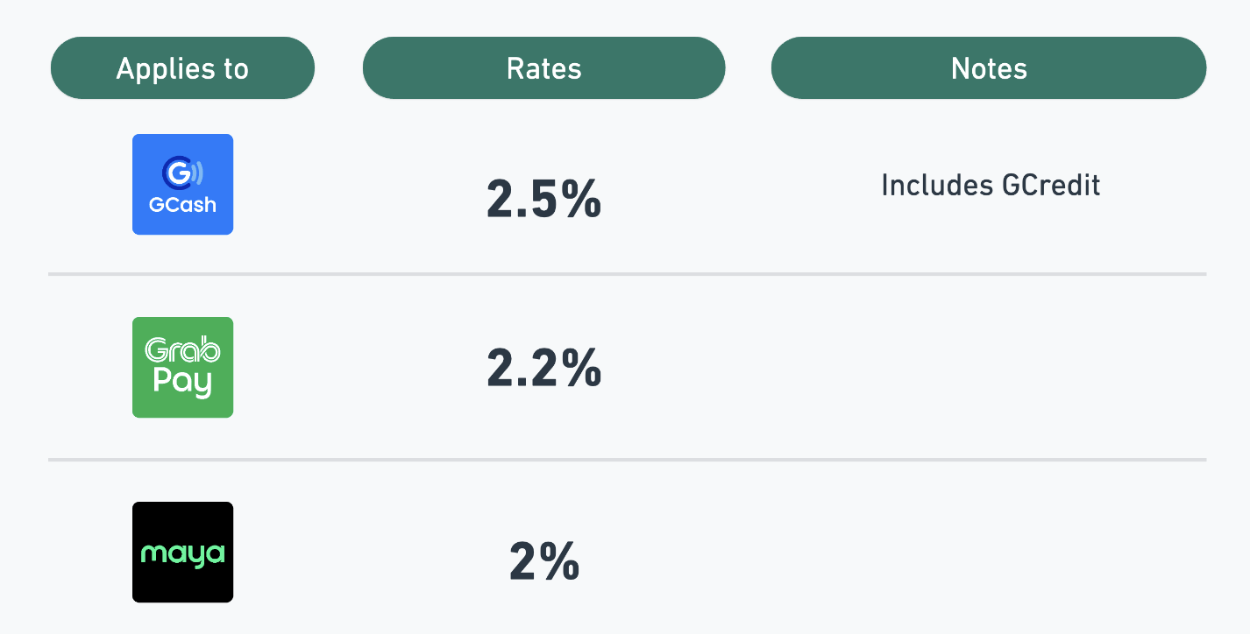The width and height of the screenshot is (1250, 634).
Task: Click the "Grab" word in the GrabPay logo
Action: [182, 350]
